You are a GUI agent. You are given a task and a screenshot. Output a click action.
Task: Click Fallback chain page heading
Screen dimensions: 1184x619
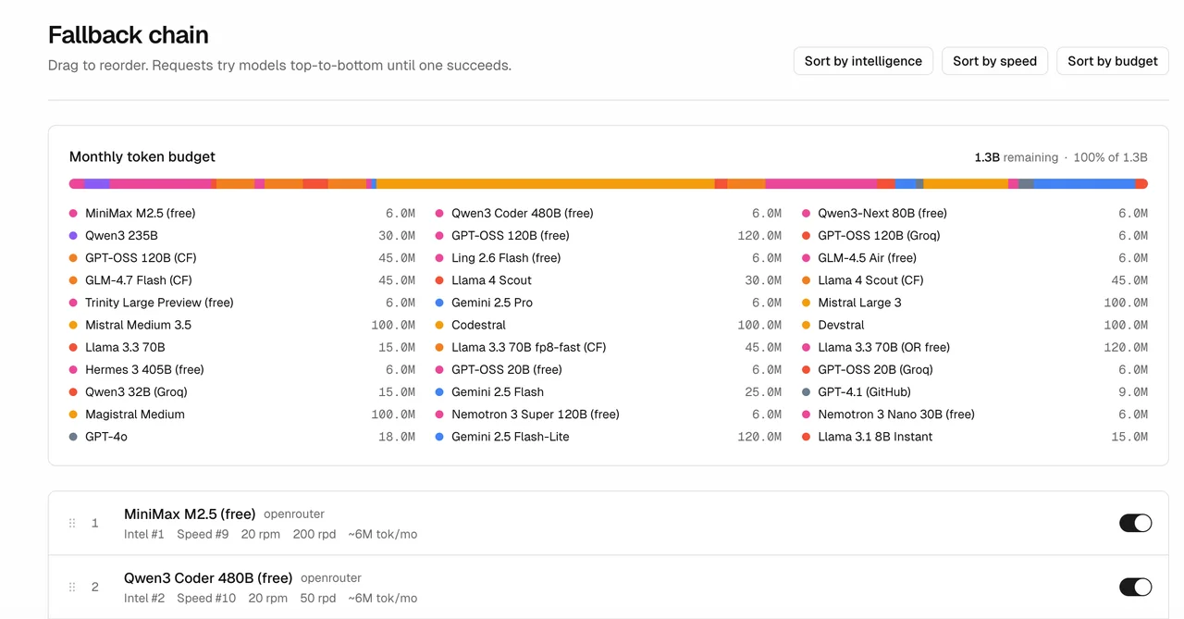pos(129,35)
